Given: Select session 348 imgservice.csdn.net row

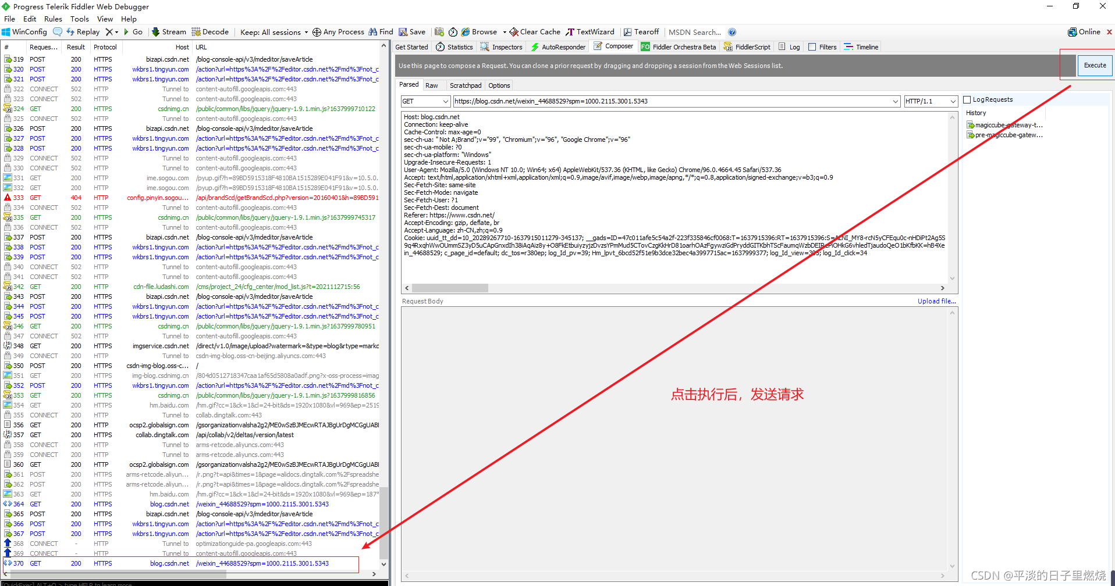Looking at the screenshot, I should coord(191,346).
